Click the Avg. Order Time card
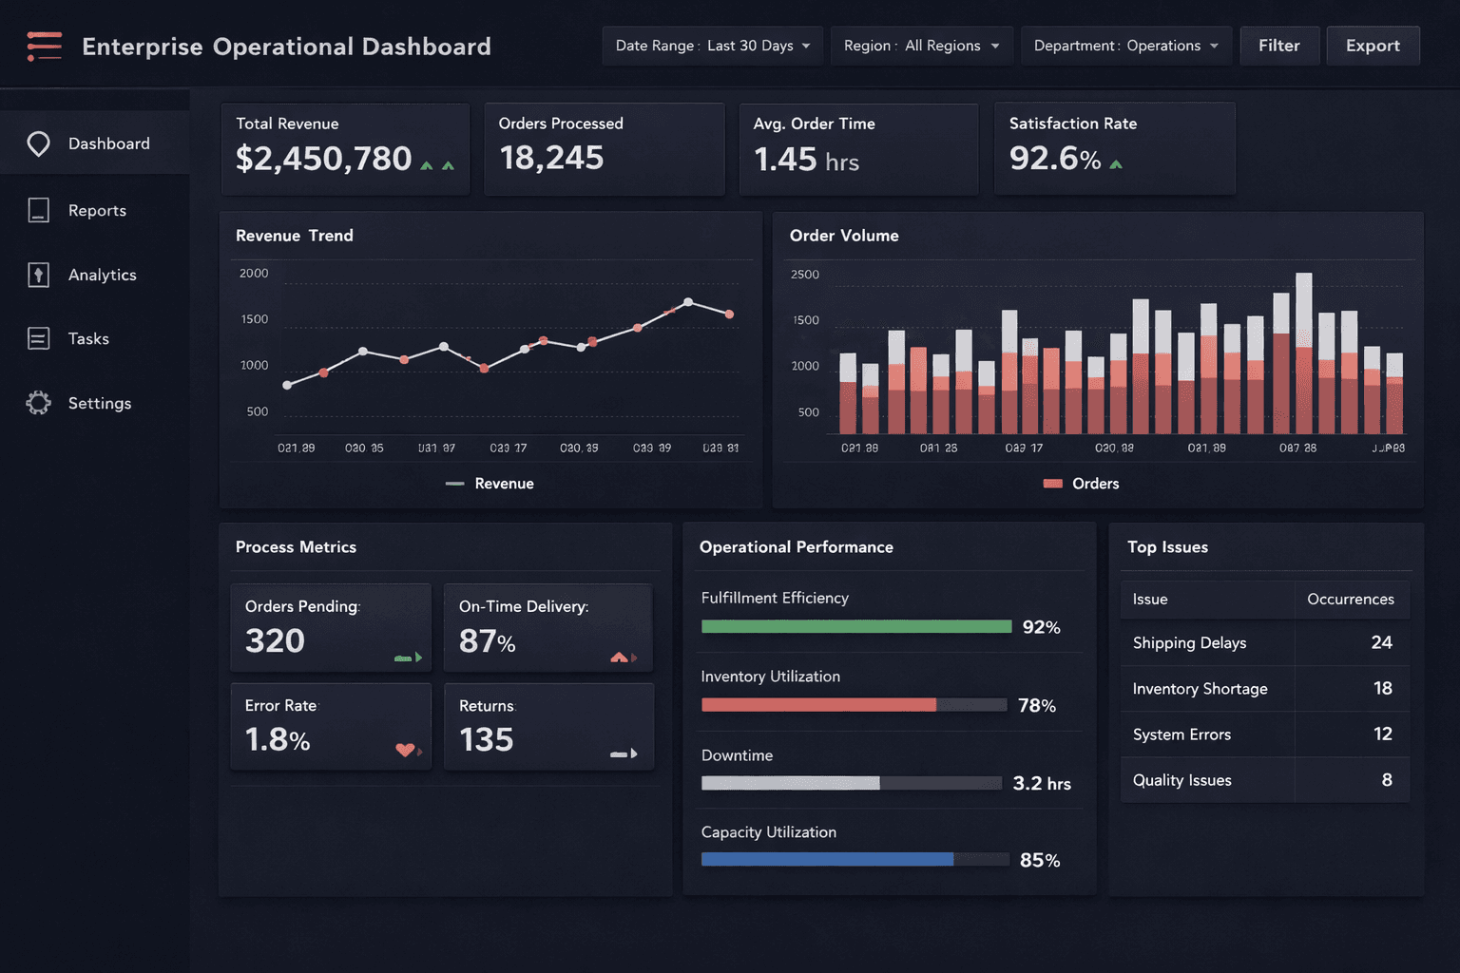This screenshot has height=973, width=1460. pos(858,149)
